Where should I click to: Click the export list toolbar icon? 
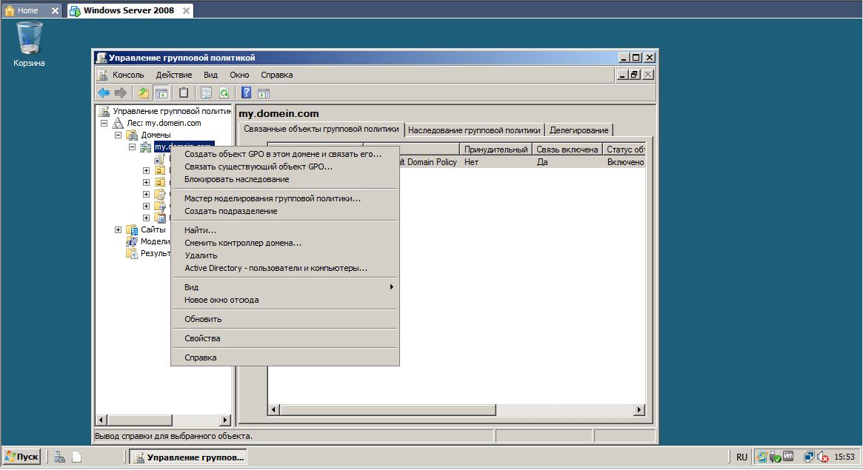coord(207,93)
